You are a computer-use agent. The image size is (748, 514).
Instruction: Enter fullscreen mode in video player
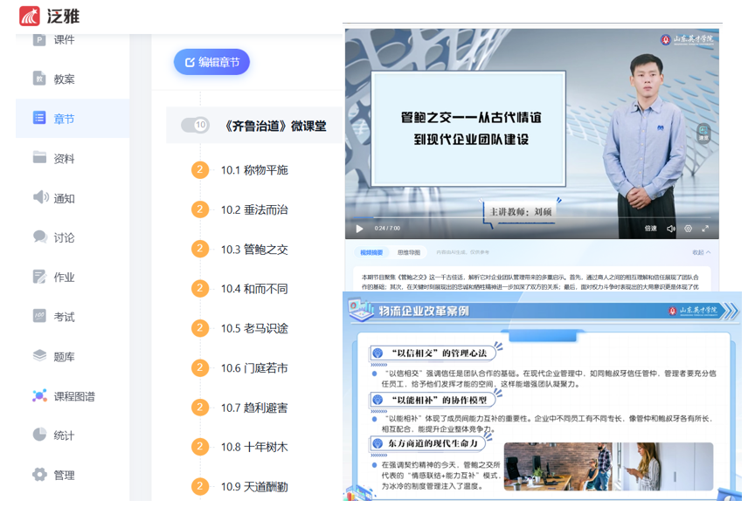point(705,229)
